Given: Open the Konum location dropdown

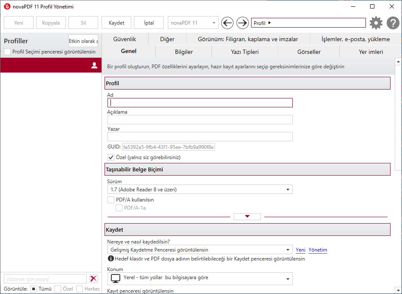Looking at the screenshot, I should click(200, 279).
